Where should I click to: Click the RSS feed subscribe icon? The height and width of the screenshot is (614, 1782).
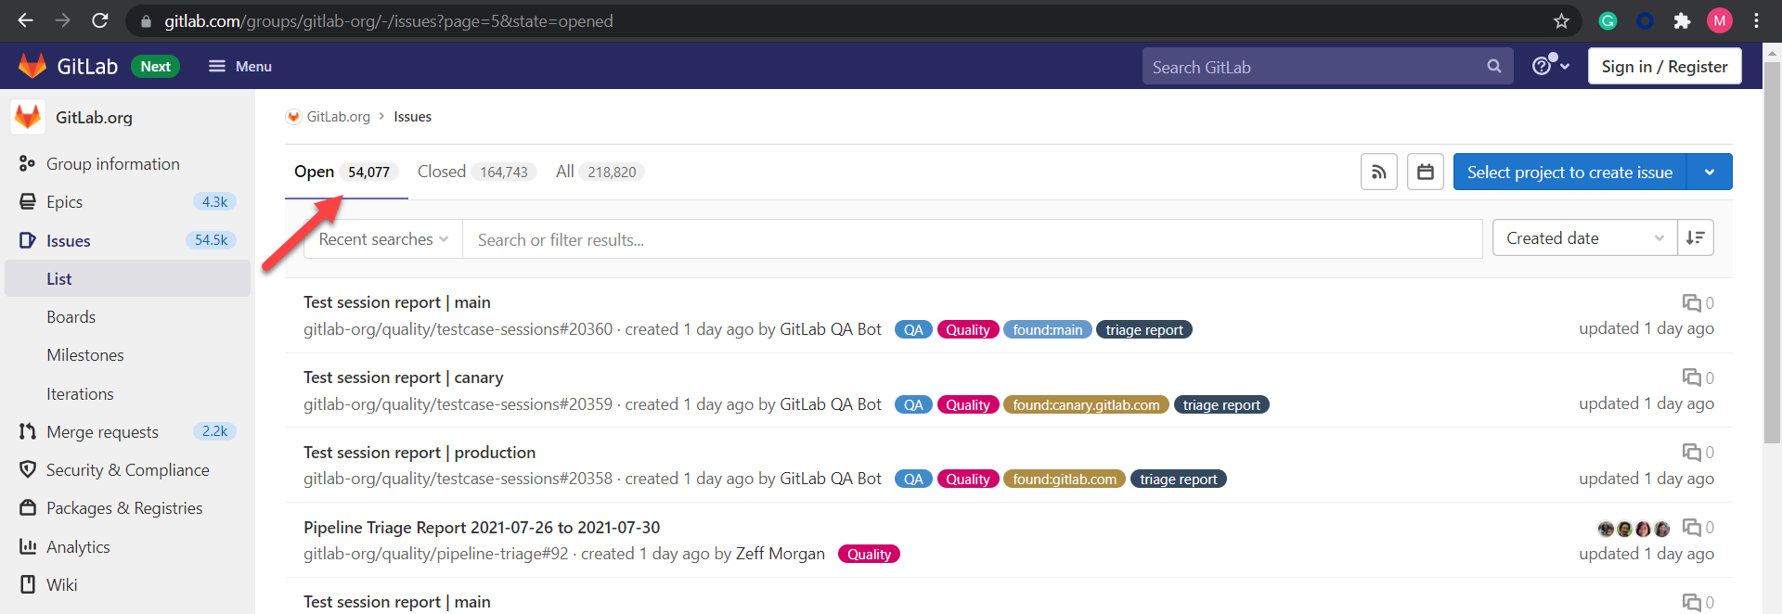pos(1378,172)
